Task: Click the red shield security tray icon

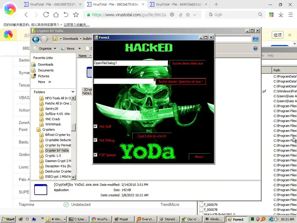Action: [x=258, y=219]
